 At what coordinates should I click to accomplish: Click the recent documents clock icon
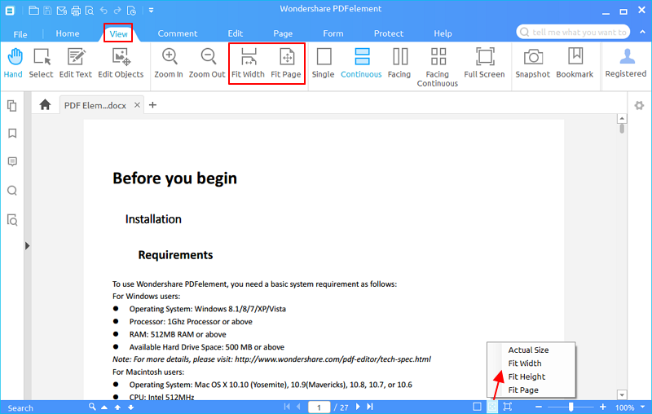coord(131,11)
